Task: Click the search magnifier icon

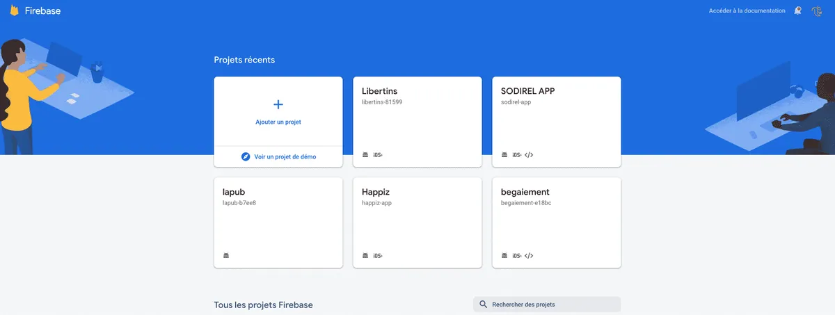Action: coord(484,305)
